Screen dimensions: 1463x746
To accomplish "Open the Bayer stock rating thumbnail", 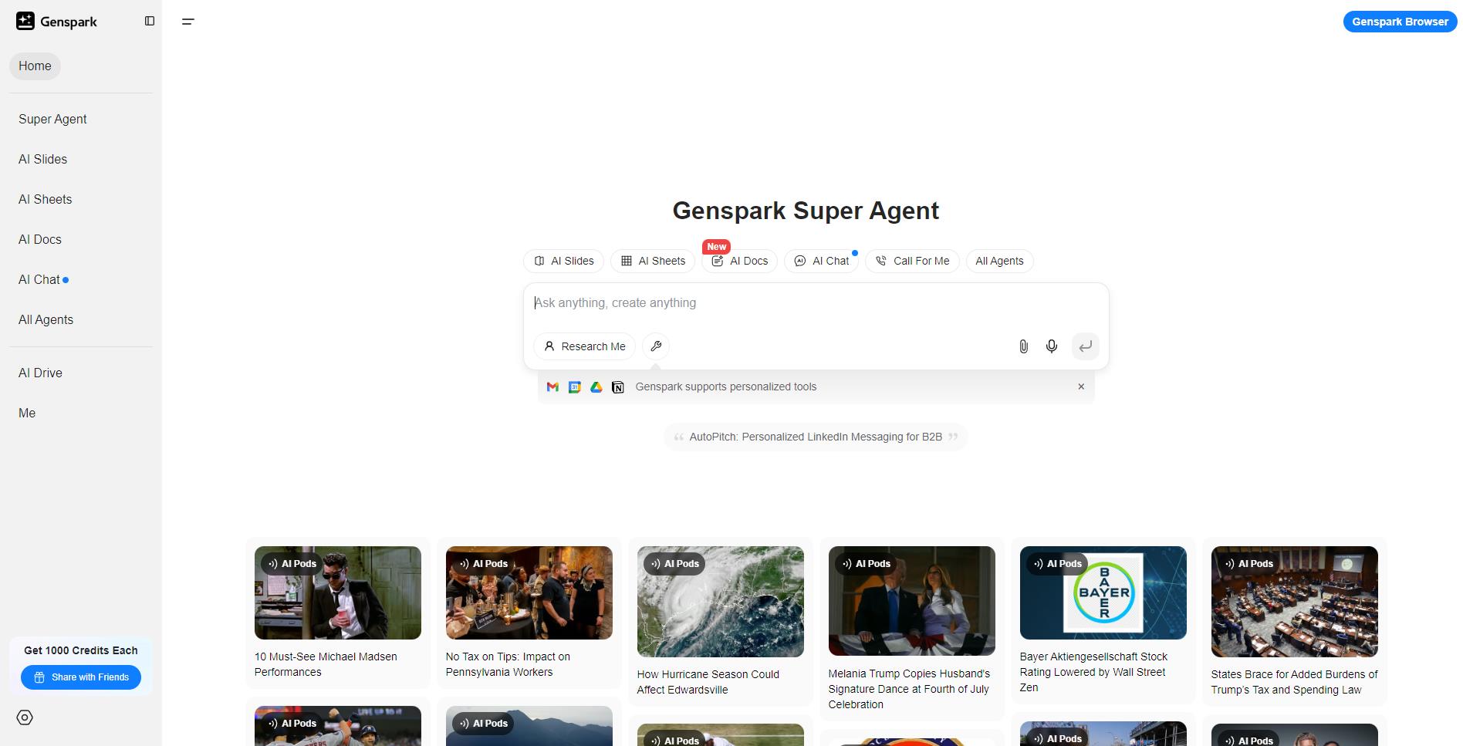I will [1103, 592].
